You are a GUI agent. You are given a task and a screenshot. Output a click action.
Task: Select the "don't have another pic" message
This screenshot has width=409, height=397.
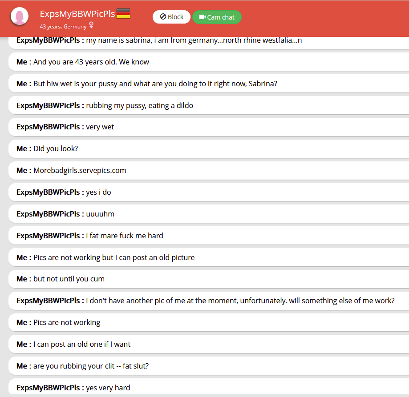pos(240,301)
